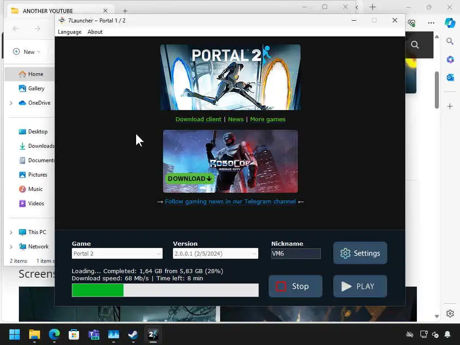Open a new Edge browser tab
Image resolution: width=460 pixels, height=345 pixels.
(372, 7)
